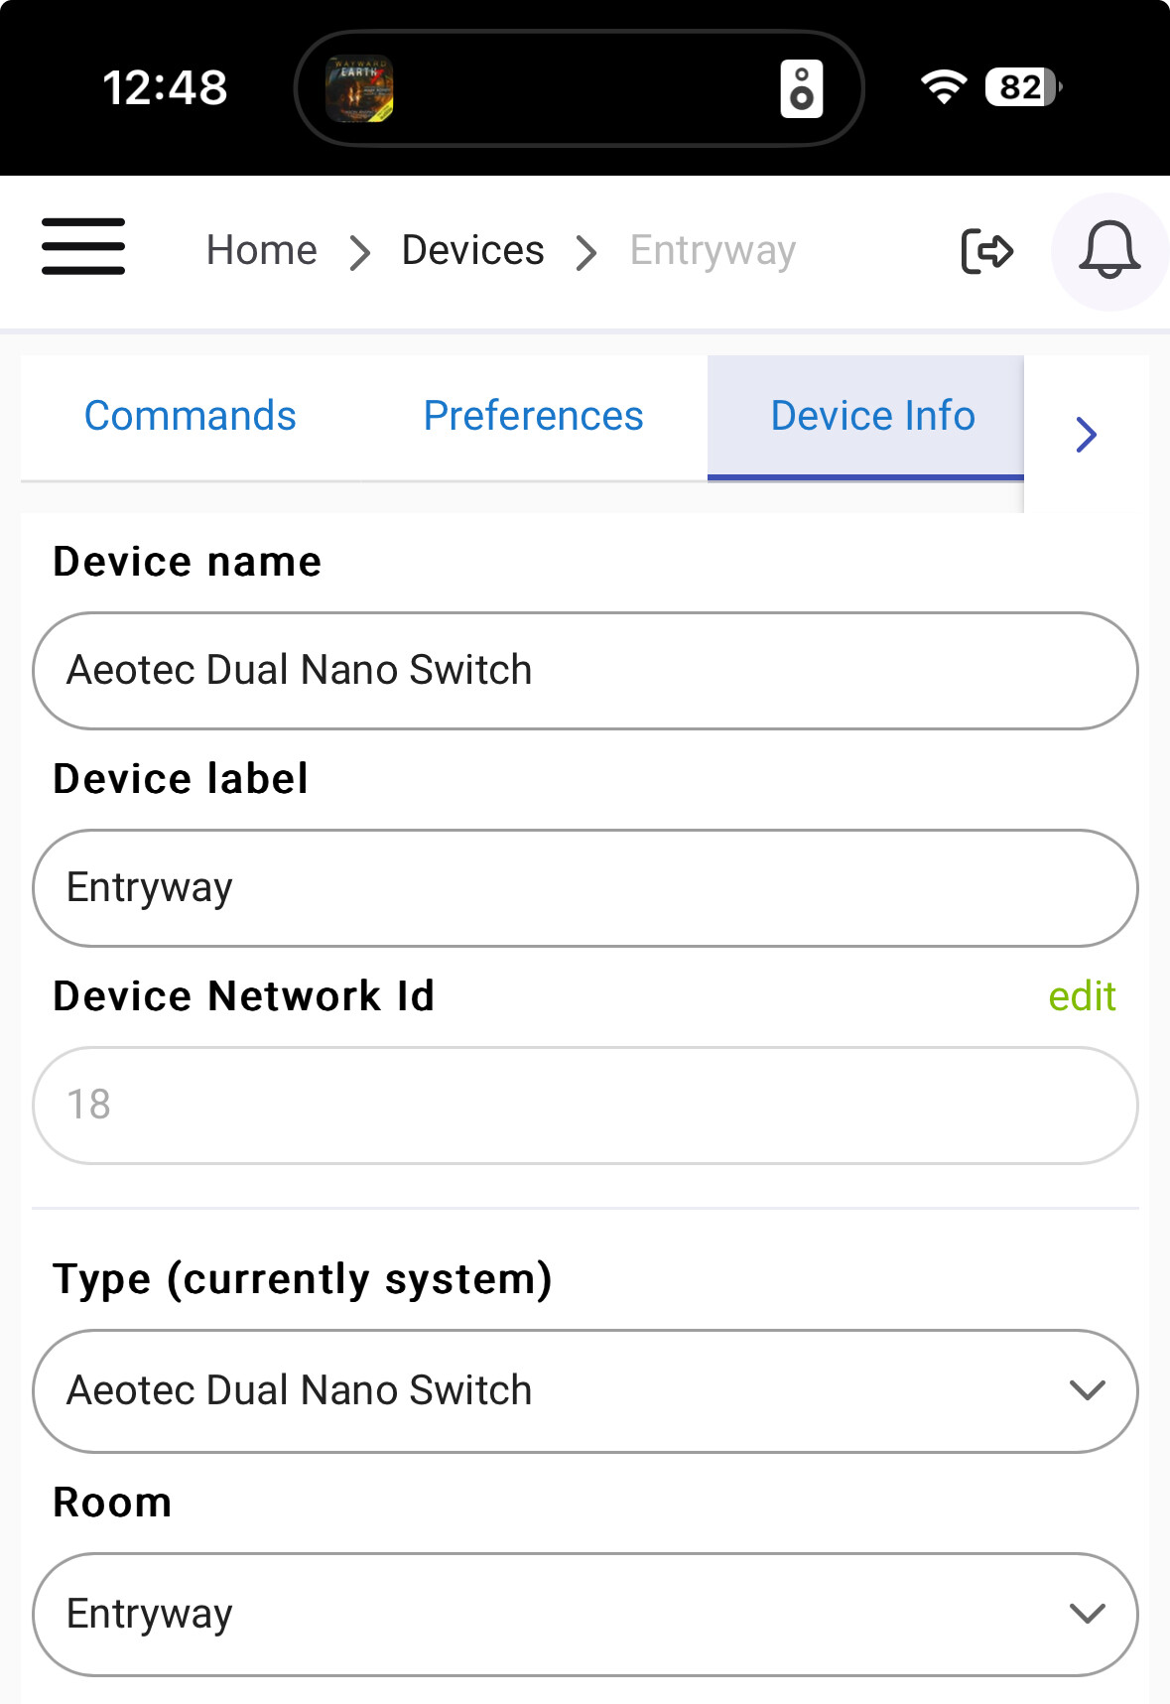Screen dimensions: 1170x1704
Task: Open the Room dropdown showing Entryway
Action: 585,1614
